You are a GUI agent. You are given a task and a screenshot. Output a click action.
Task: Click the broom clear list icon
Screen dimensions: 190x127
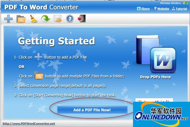[x=33, y=19]
